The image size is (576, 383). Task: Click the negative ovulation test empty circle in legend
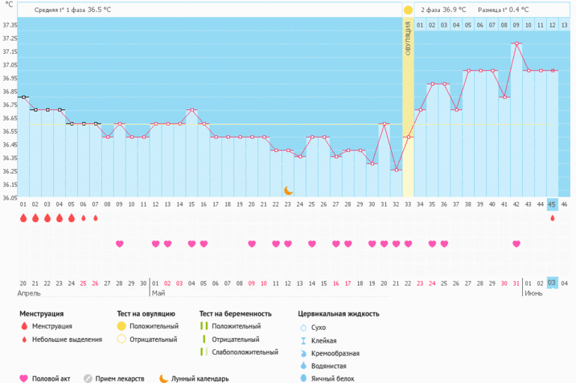[x=121, y=339]
